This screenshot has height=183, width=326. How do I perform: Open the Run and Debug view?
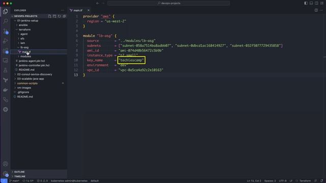pos(6,41)
